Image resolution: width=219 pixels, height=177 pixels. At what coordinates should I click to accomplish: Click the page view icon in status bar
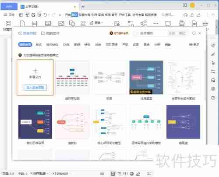(x=113, y=173)
